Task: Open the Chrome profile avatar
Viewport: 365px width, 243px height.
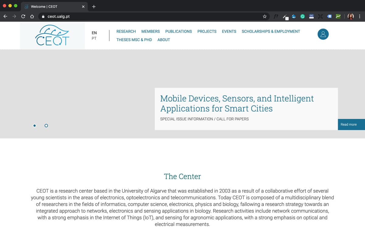Action: pyautogui.click(x=351, y=16)
